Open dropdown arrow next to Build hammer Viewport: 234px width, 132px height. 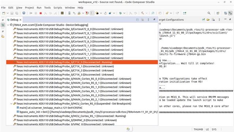pos(146,13)
